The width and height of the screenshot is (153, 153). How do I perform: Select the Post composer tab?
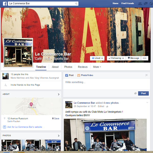[69, 75]
